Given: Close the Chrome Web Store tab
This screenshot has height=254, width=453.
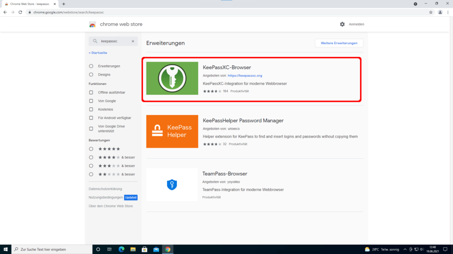Looking at the screenshot, I should point(54,4).
